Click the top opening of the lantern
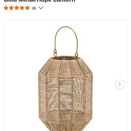 66,58
